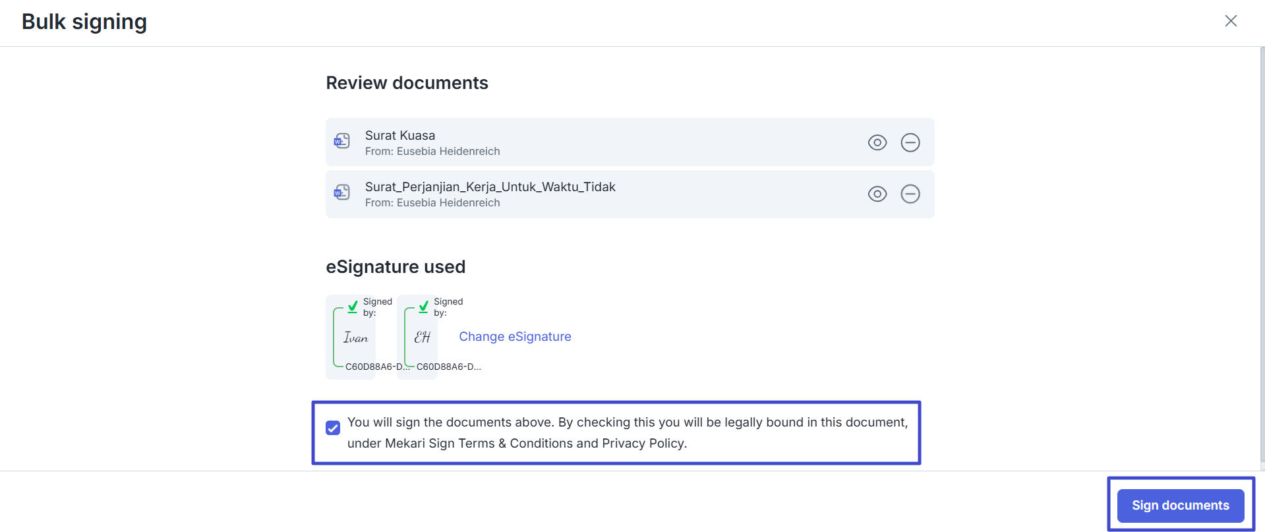The width and height of the screenshot is (1265, 532).
Task: Click the eSignature used heading
Action: (x=396, y=267)
